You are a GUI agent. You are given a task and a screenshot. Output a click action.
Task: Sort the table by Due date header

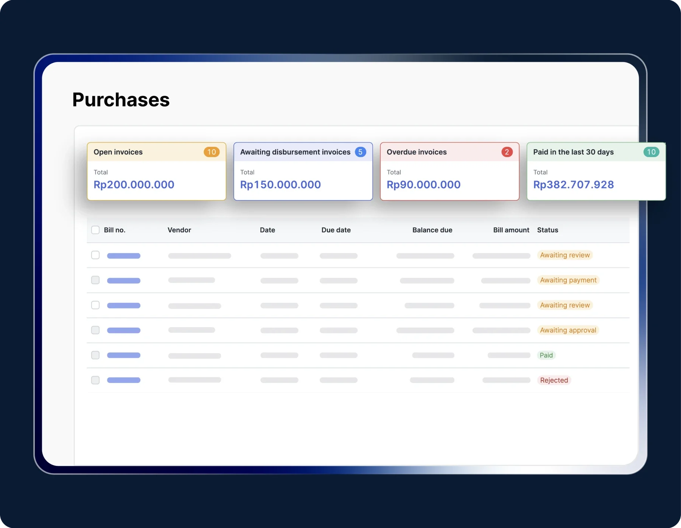(336, 230)
